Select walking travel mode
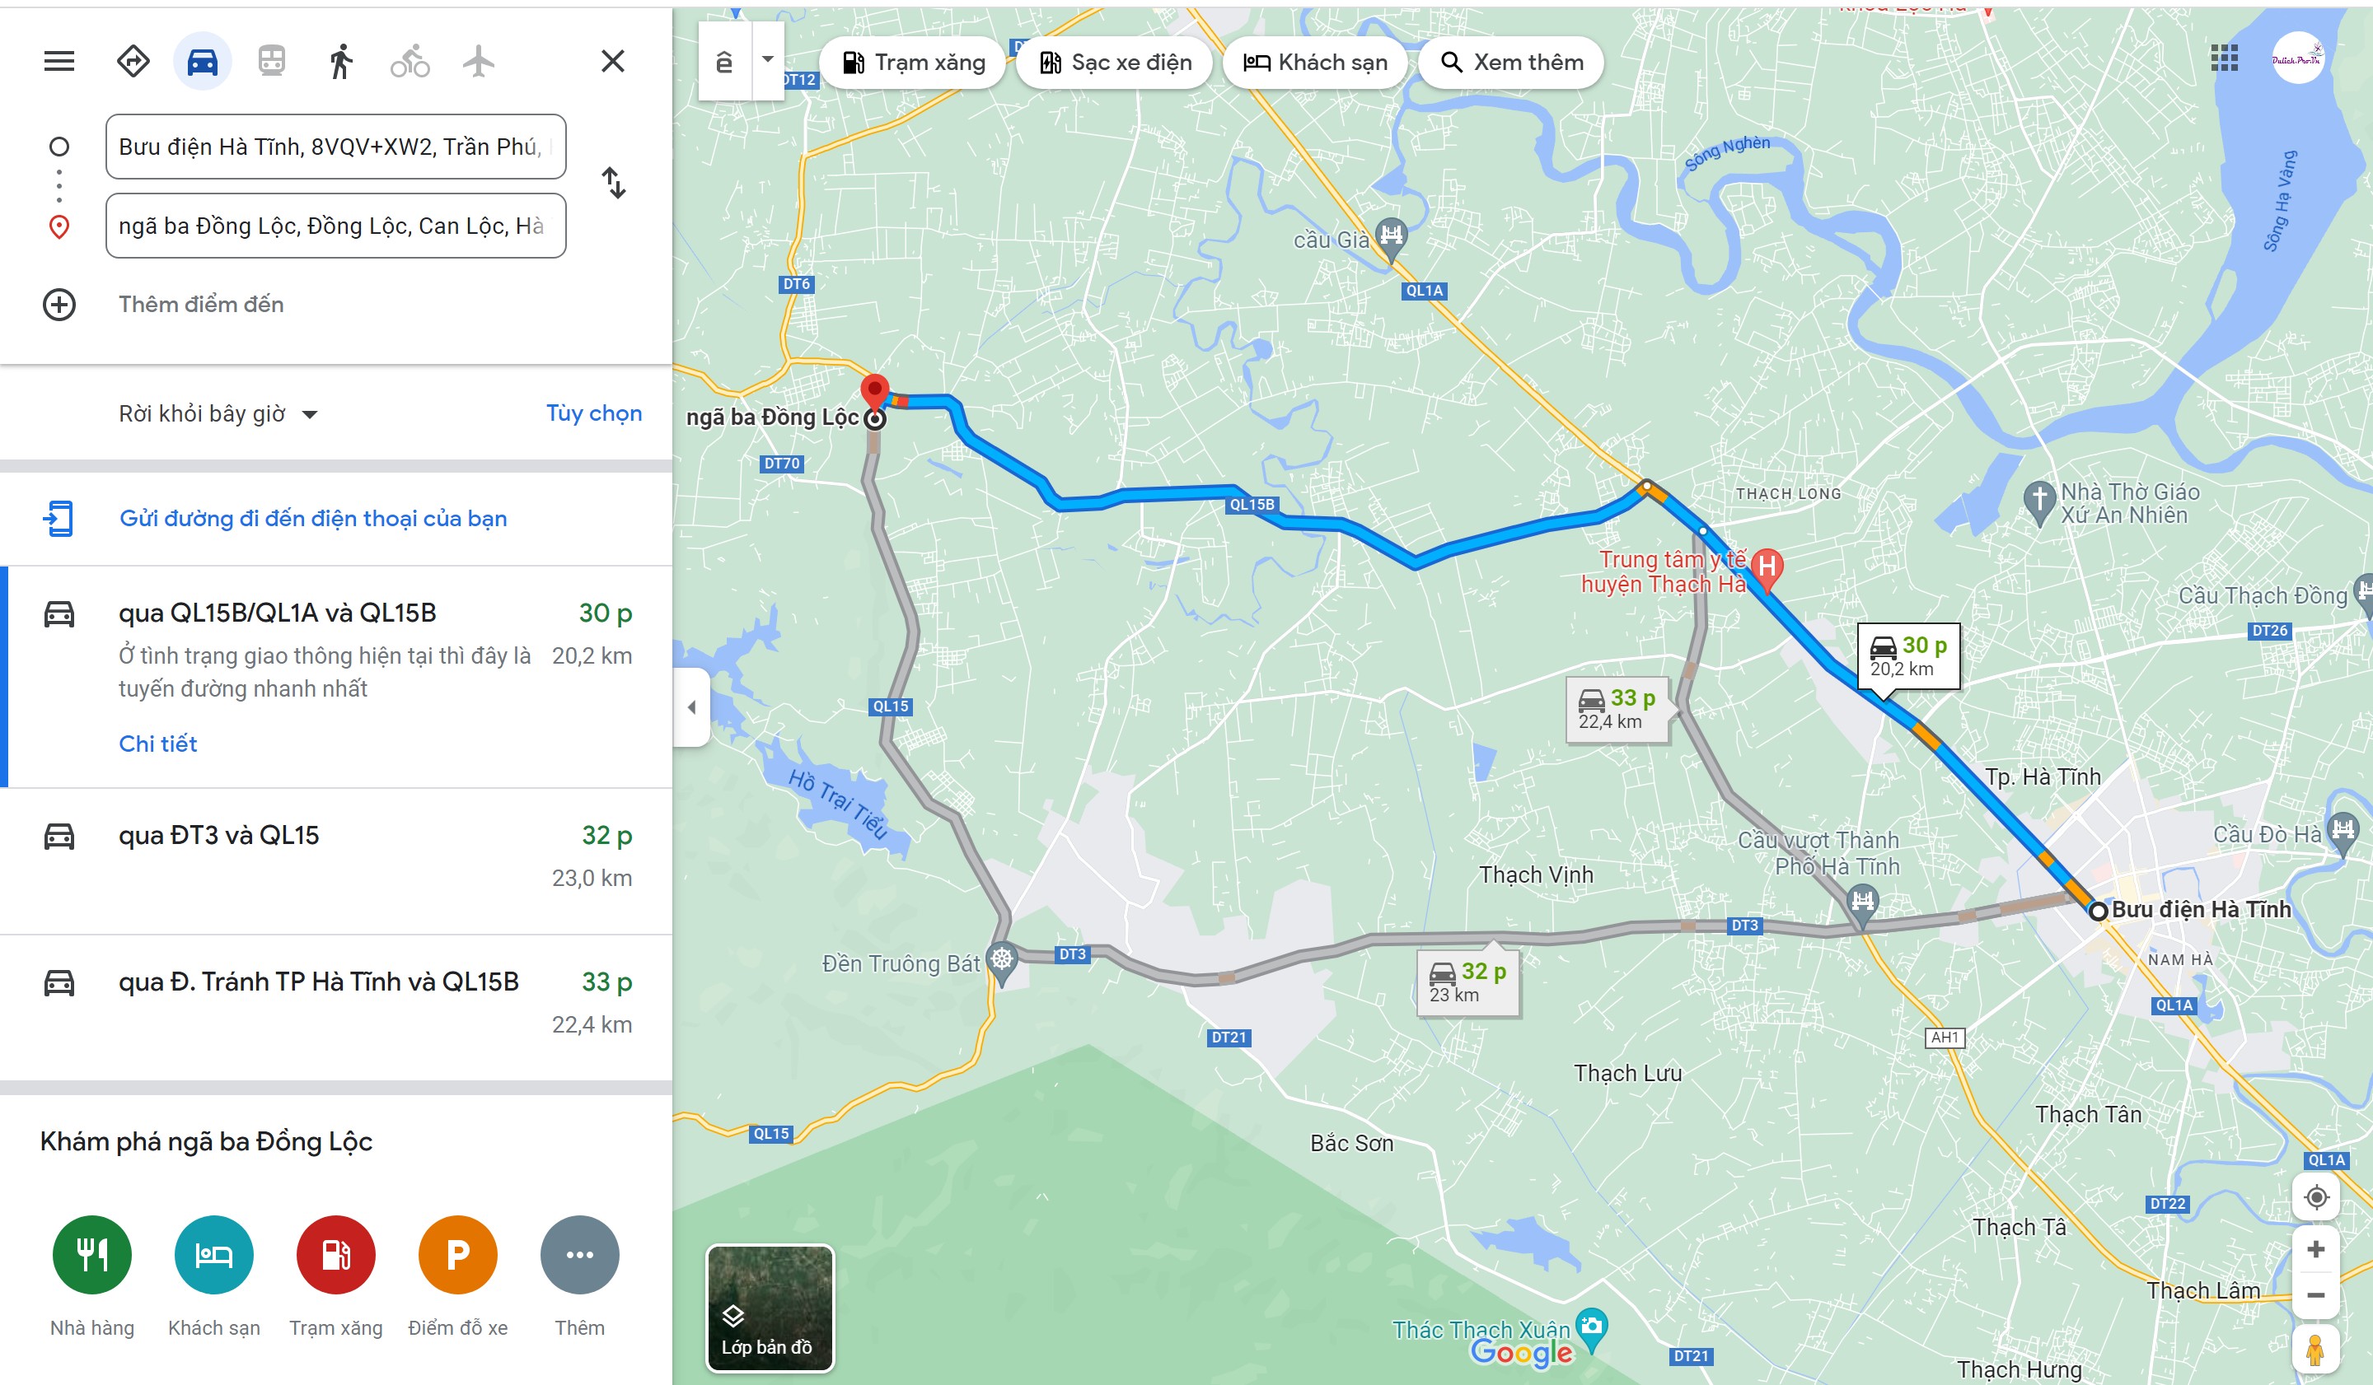This screenshot has height=1385, width=2373. [x=341, y=61]
